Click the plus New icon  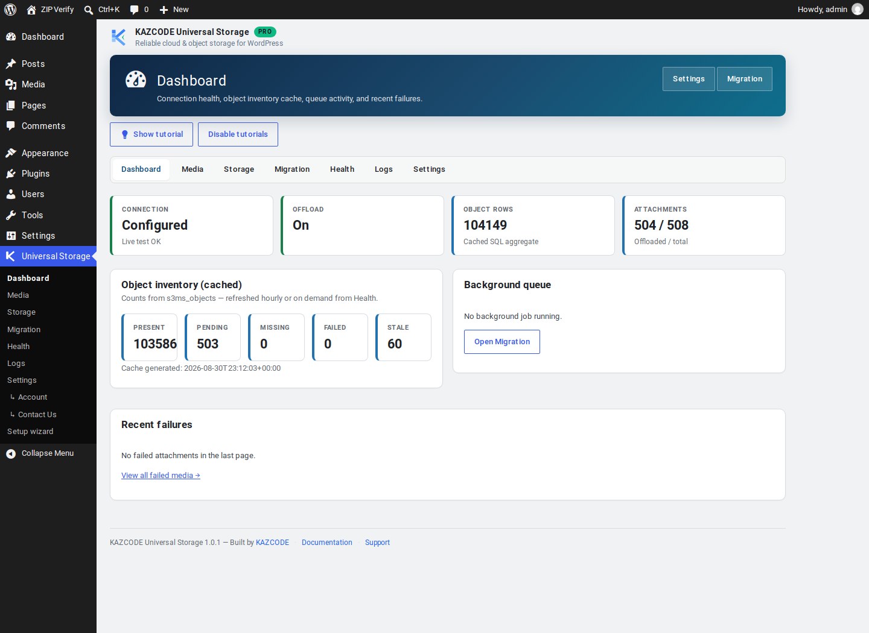(x=164, y=10)
